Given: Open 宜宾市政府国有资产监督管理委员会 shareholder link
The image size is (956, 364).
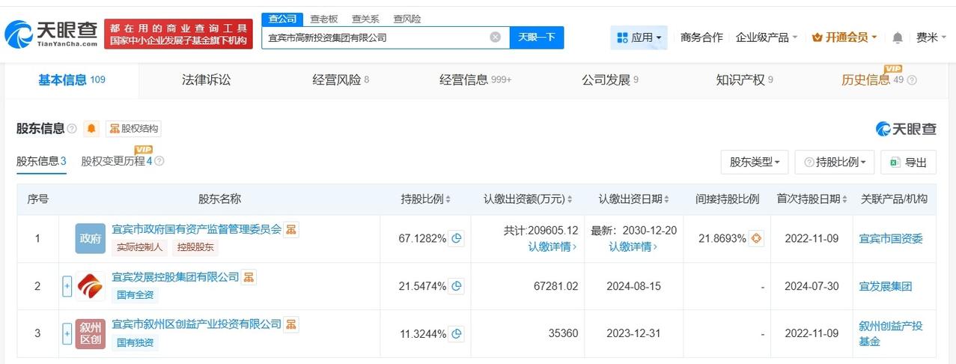Looking at the screenshot, I should [196, 229].
